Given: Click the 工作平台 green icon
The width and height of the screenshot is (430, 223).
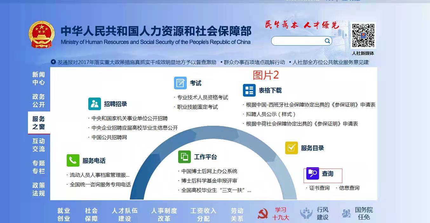Looking at the screenshot, I should point(185,157).
